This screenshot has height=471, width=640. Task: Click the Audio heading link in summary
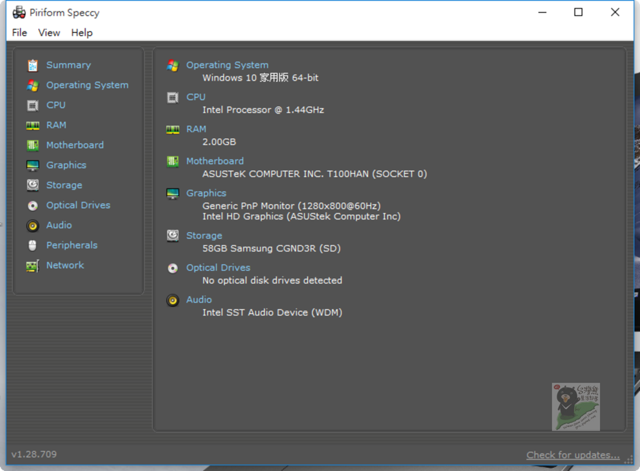click(x=199, y=300)
